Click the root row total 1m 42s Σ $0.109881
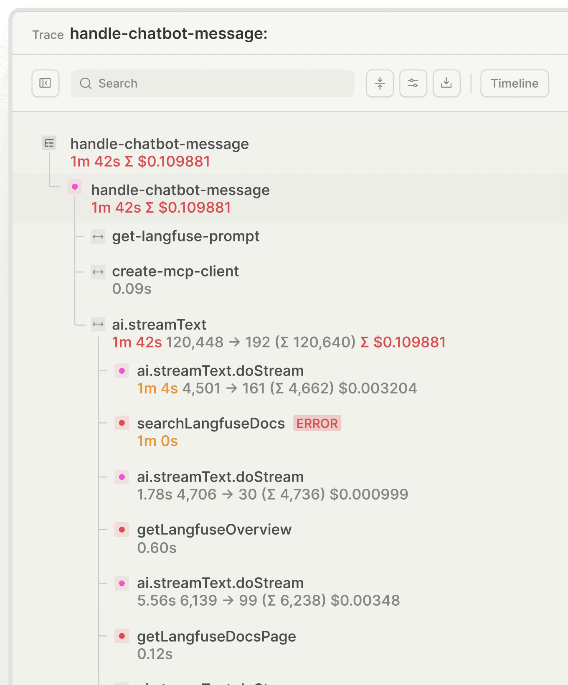The image size is (568, 685). point(140,162)
